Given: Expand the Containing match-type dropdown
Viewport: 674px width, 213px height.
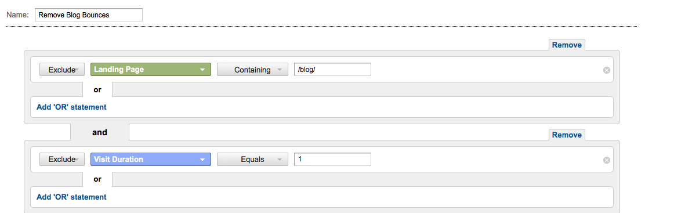Looking at the screenshot, I should pyautogui.click(x=252, y=70).
